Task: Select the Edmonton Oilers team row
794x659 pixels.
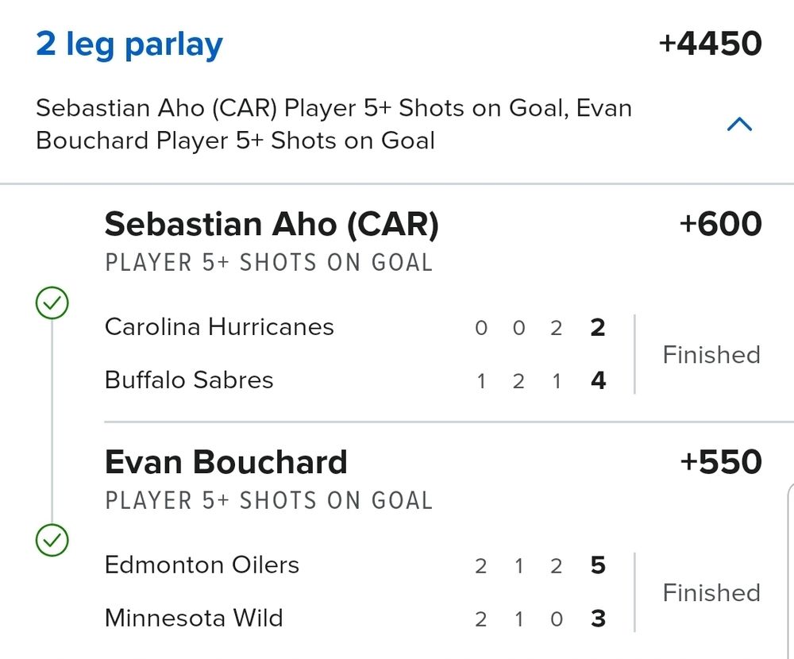Action: 202,565
